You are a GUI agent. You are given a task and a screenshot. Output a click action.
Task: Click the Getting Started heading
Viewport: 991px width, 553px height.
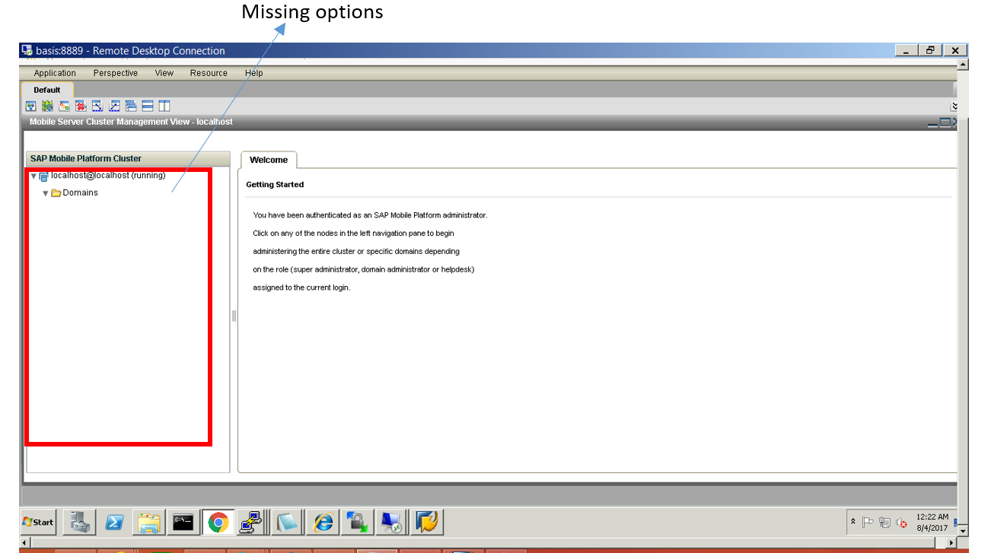click(275, 184)
